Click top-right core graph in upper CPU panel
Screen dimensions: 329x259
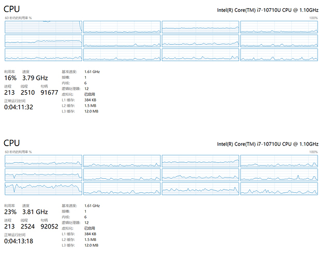pos(279,27)
